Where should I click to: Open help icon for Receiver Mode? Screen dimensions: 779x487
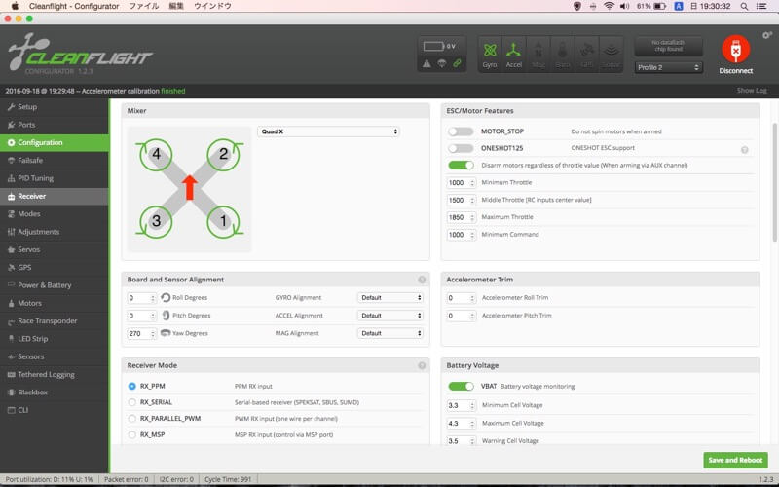[x=422, y=366]
